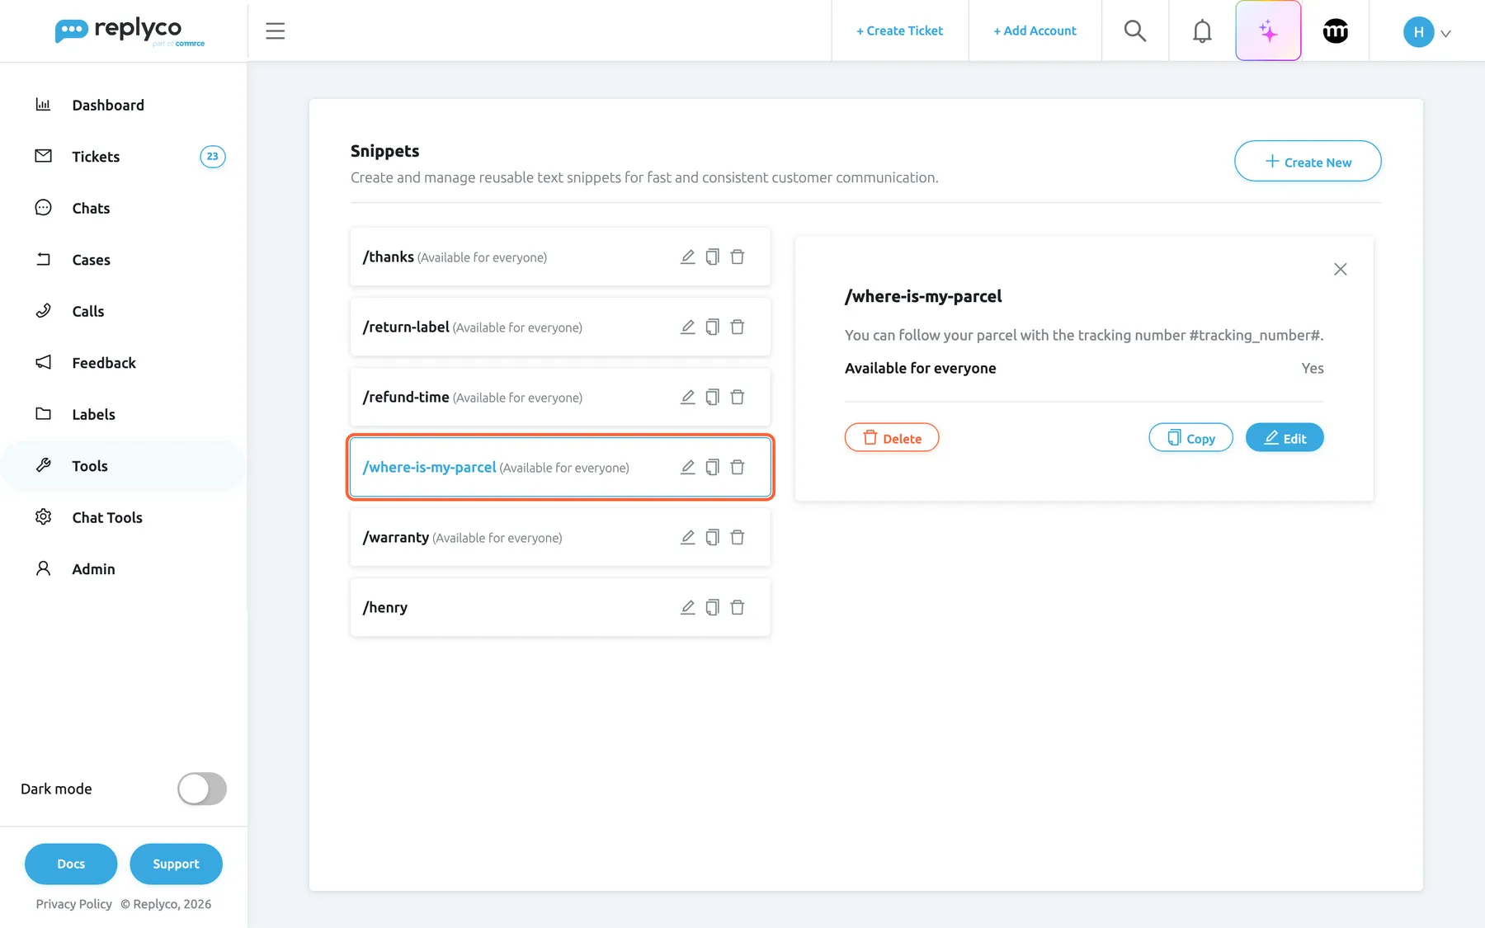Edit pencil in /where-is-my-parcel row
The width and height of the screenshot is (1485, 928).
tap(687, 467)
